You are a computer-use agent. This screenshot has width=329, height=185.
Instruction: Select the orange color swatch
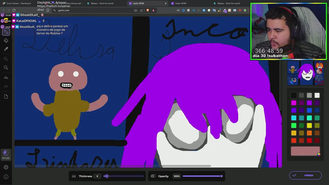[x=309, y=133]
